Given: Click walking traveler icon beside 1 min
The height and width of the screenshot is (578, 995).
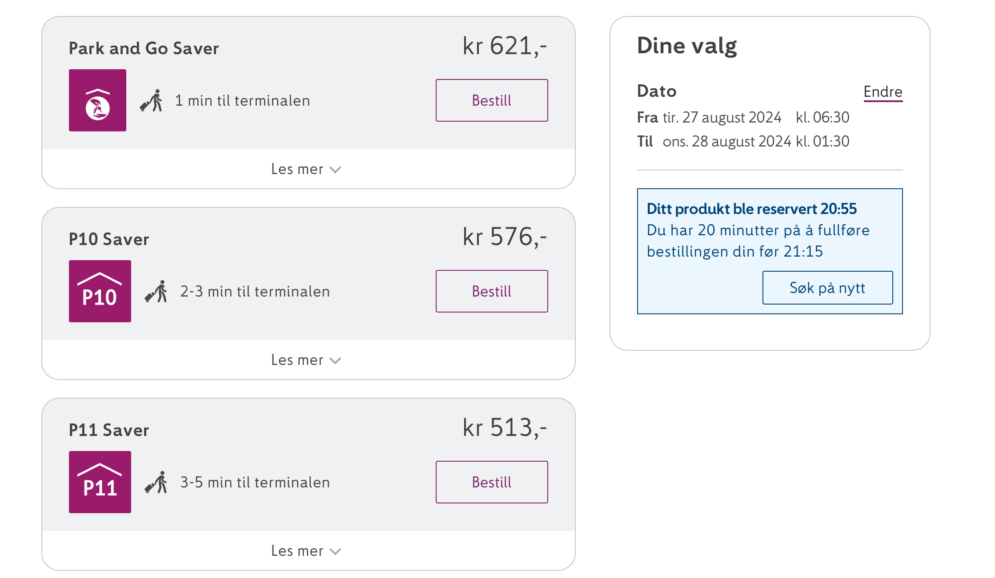Looking at the screenshot, I should tap(151, 101).
